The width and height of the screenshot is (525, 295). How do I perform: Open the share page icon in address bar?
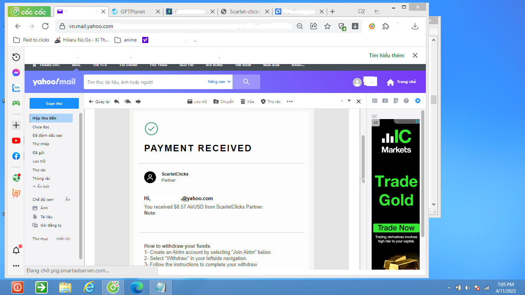tap(314, 26)
